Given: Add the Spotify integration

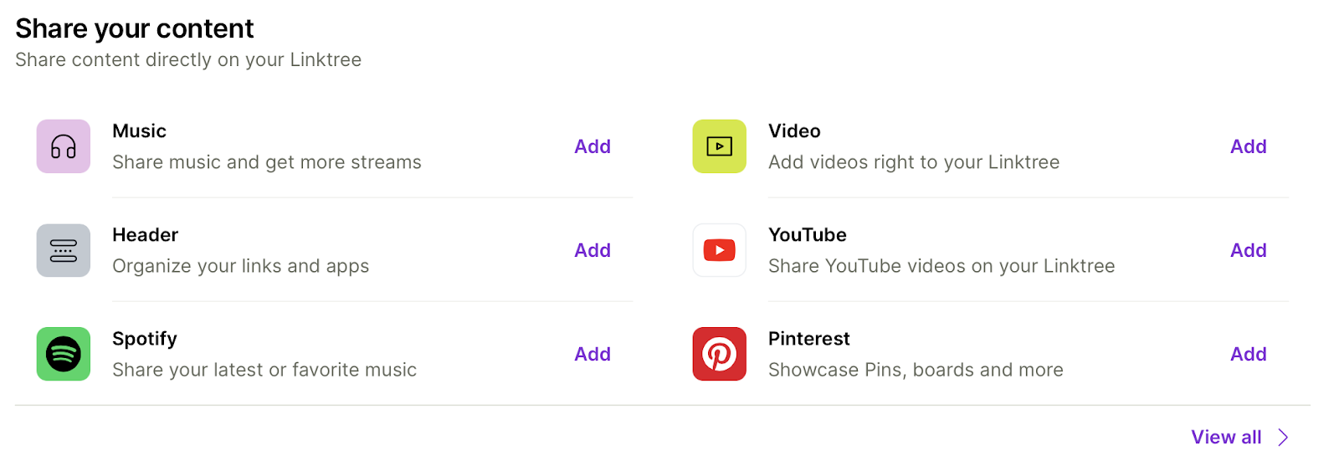Looking at the screenshot, I should [592, 354].
